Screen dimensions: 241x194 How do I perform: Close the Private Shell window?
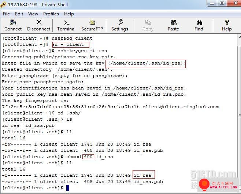235,3
